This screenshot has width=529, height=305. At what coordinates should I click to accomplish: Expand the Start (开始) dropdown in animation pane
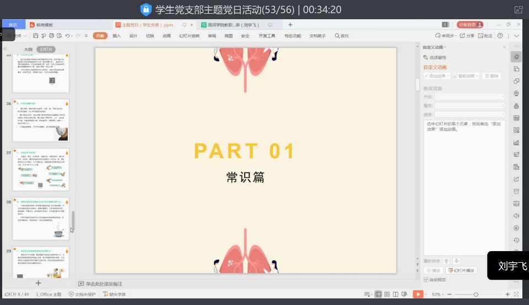click(469, 96)
